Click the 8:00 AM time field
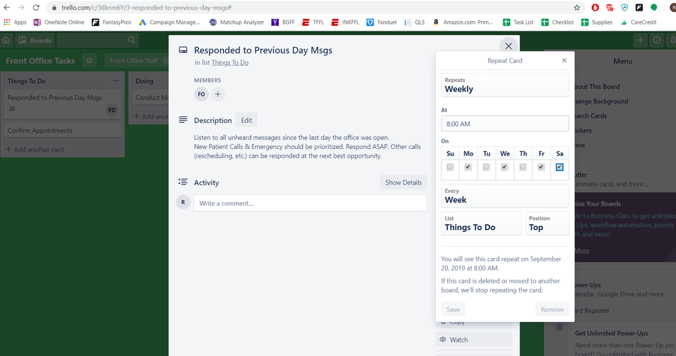This screenshot has height=356, width=676. 505,124
